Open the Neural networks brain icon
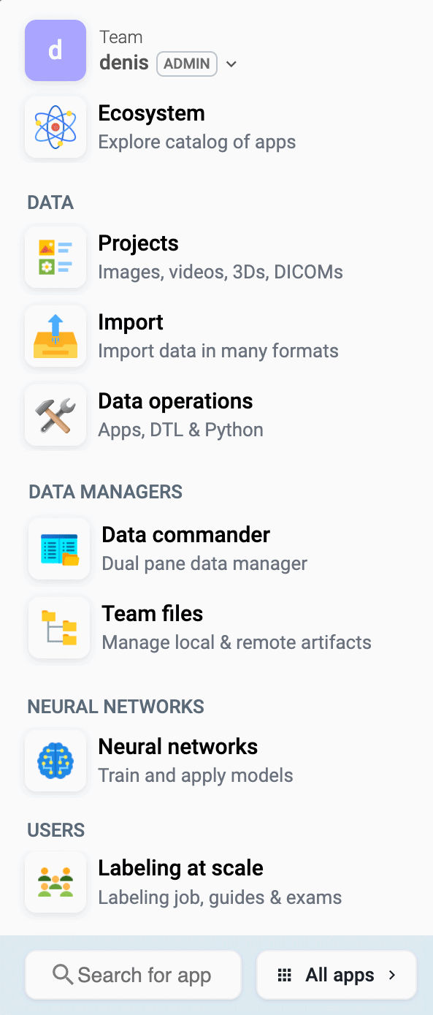This screenshot has height=1015, width=433. (55, 761)
